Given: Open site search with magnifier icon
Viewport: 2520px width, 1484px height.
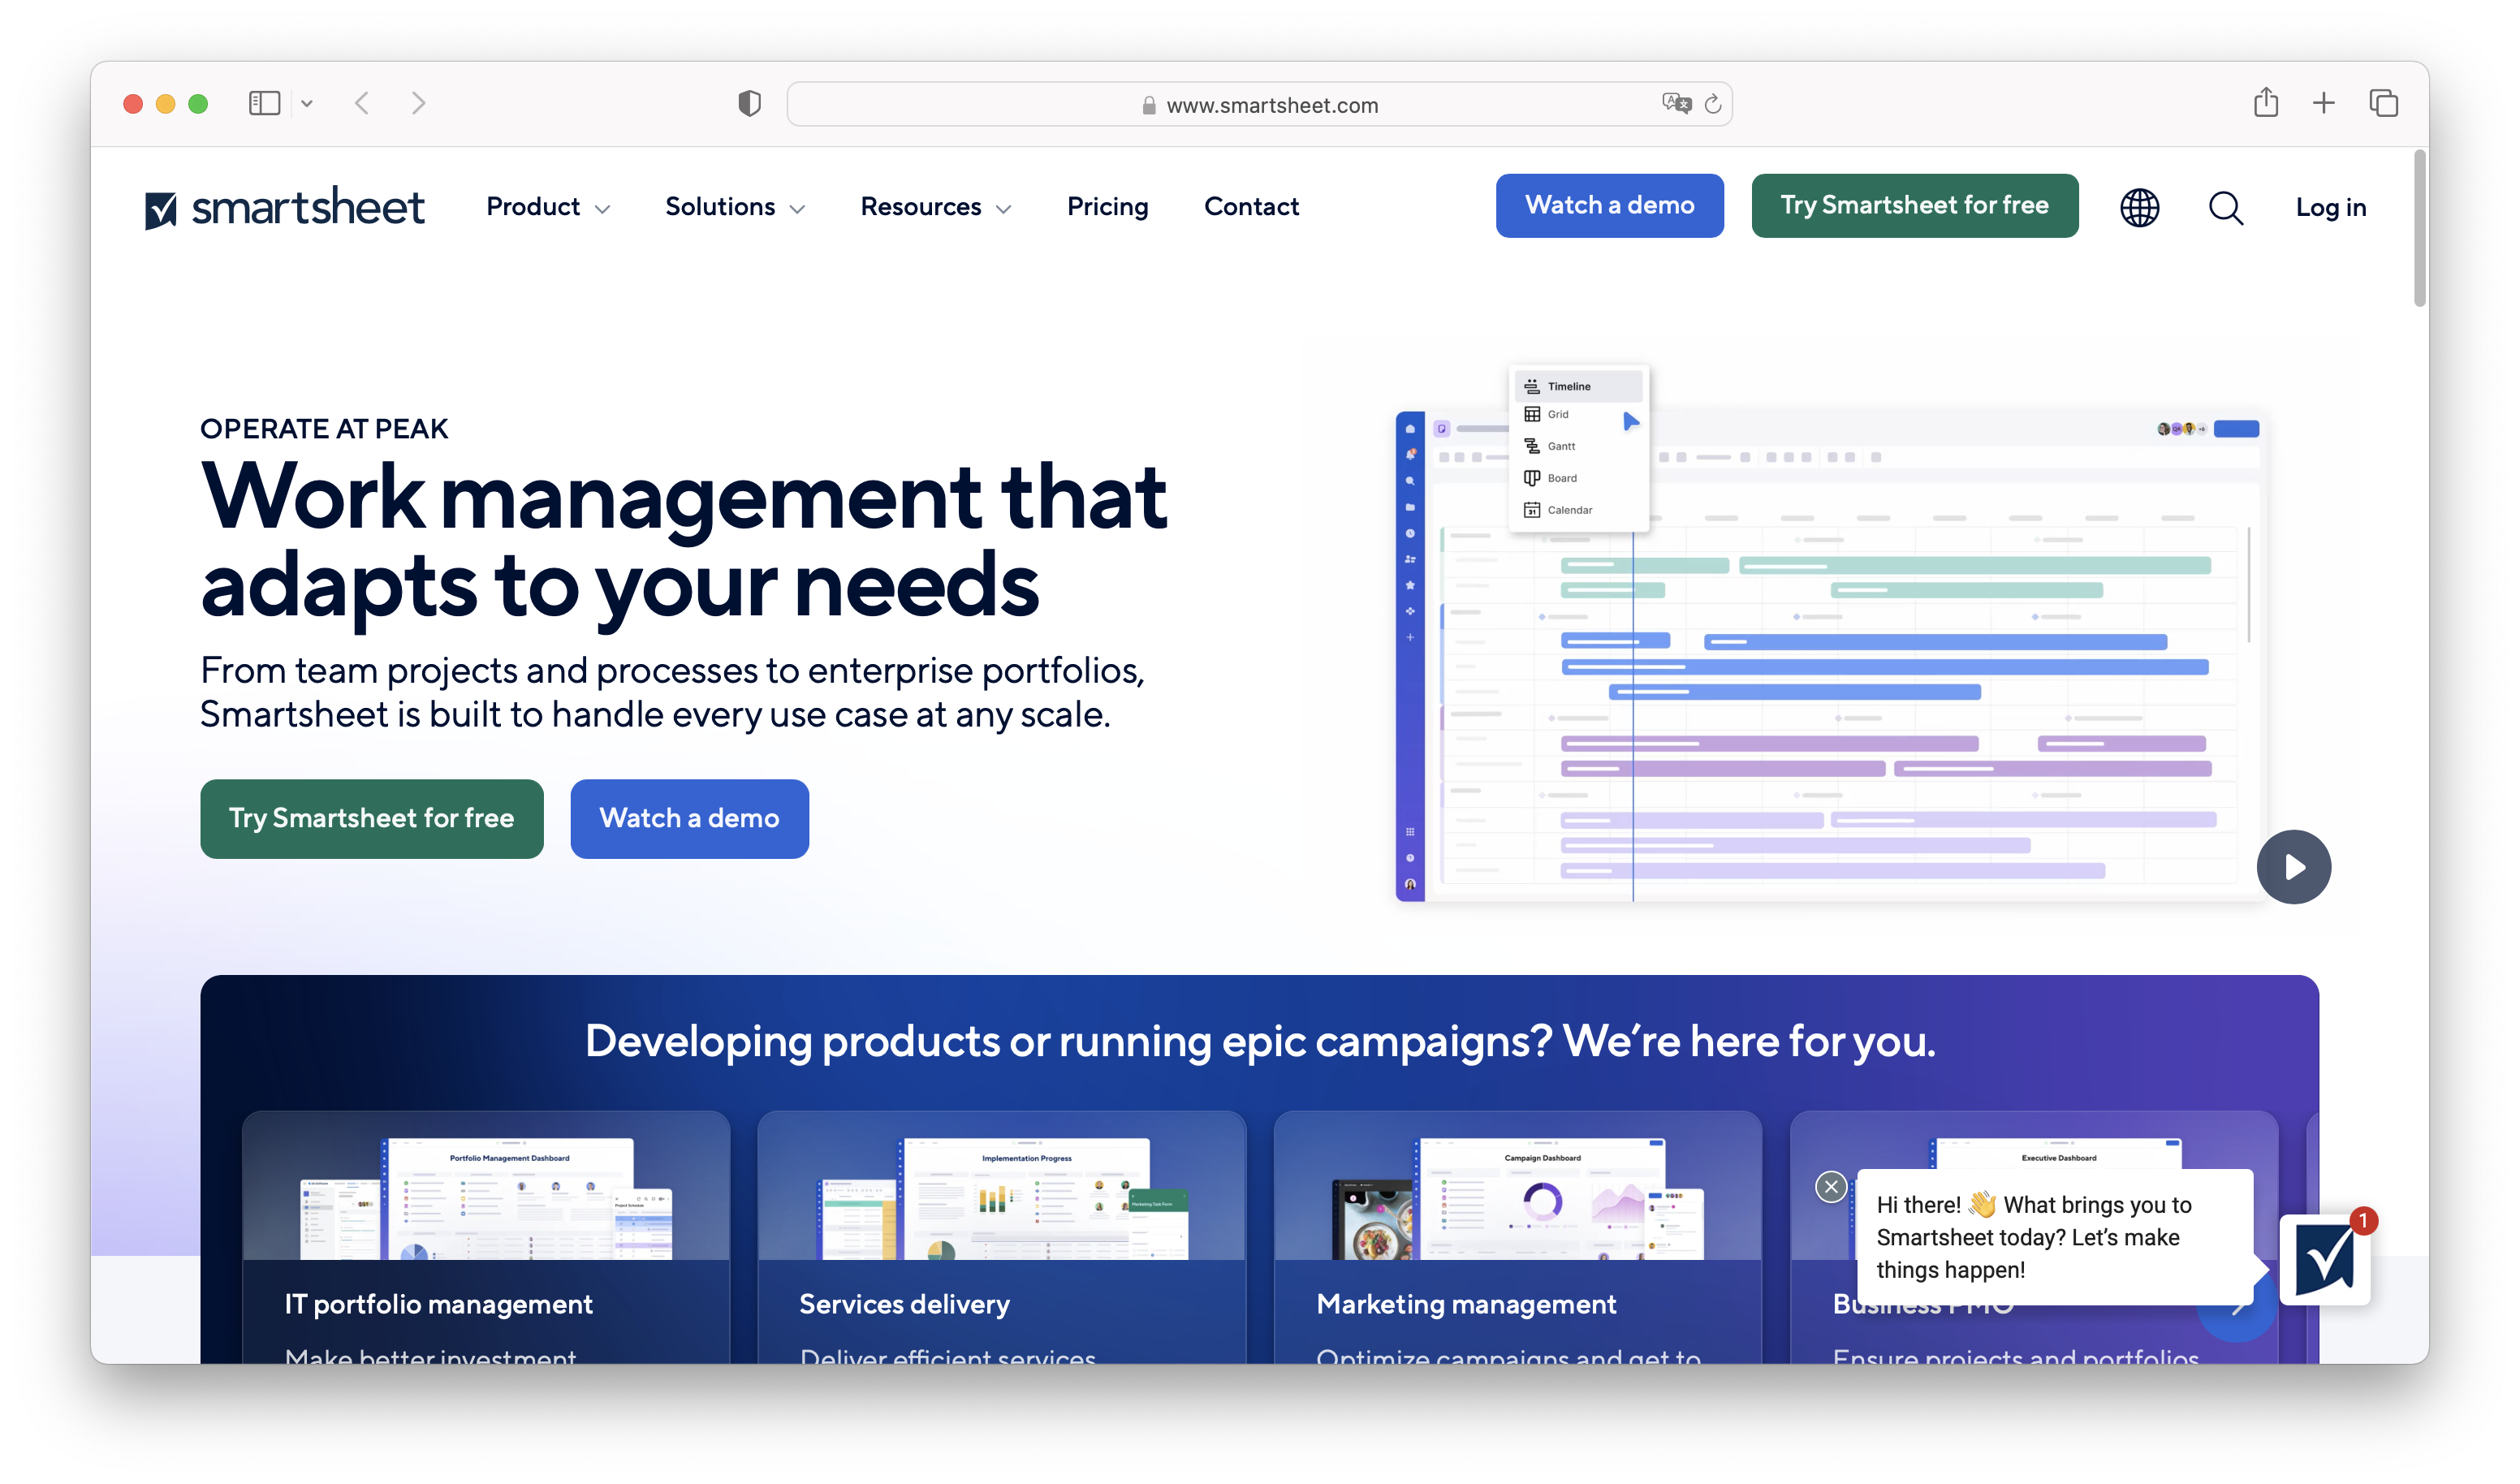Looking at the screenshot, I should [x=2225, y=207].
